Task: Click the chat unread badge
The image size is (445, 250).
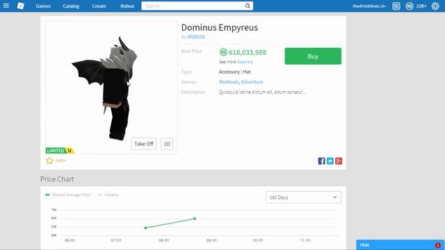Action: pyautogui.click(x=437, y=245)
